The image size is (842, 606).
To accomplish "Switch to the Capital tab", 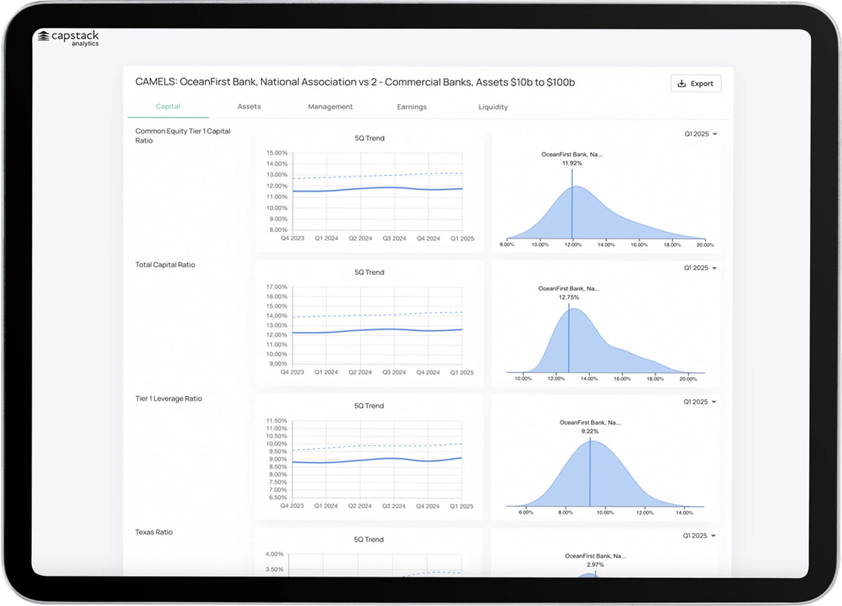I will [x=168, y=107].
